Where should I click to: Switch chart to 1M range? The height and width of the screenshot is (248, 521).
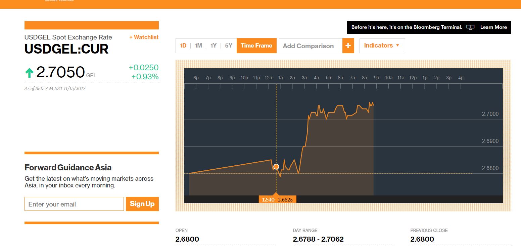[198, 46]
